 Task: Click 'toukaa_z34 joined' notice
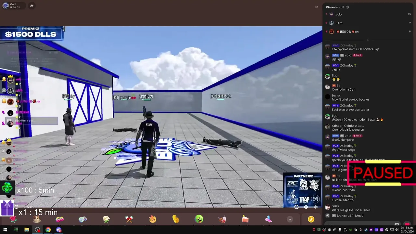click(x=350, y=215)
